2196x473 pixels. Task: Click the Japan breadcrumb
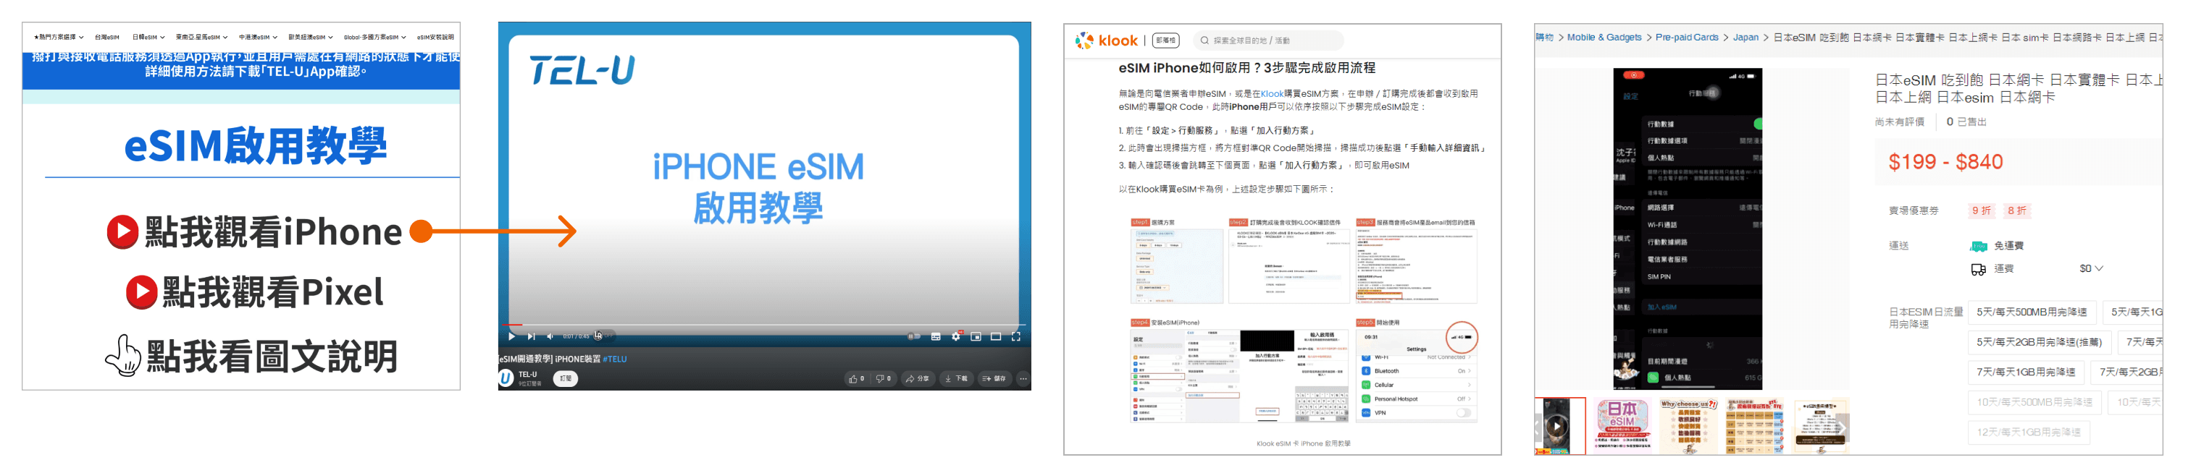[1745, 38]
